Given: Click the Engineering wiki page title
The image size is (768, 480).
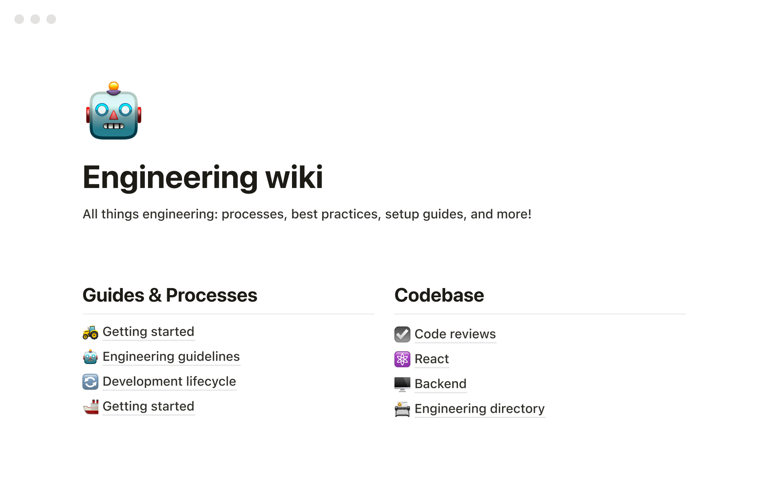Looking at the screenshot, I should pos(203,177).
